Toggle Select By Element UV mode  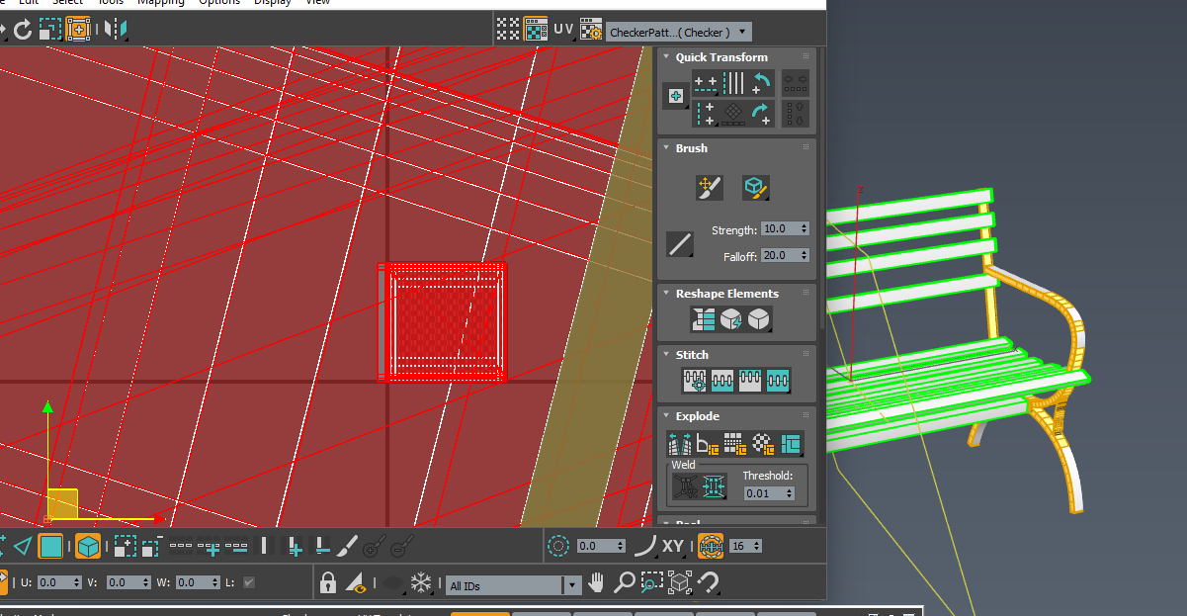tap(89, 546)
